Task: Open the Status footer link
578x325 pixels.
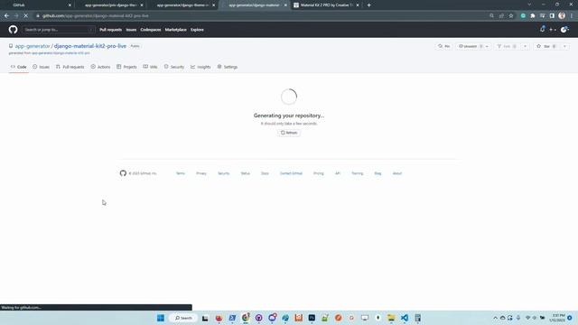Action: (x=245, y=173)
